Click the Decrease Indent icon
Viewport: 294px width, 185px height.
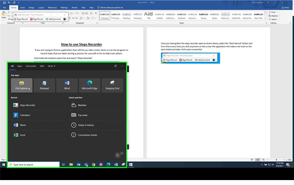[83, 13]
